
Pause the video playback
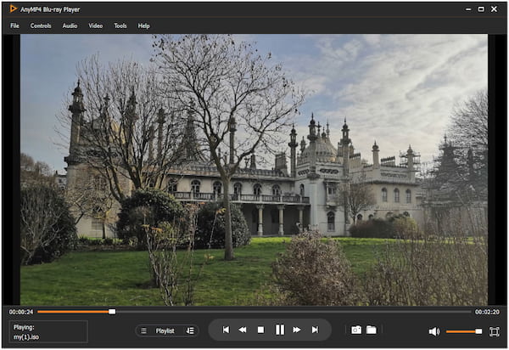pyautogui.click(x=279, y=330)
